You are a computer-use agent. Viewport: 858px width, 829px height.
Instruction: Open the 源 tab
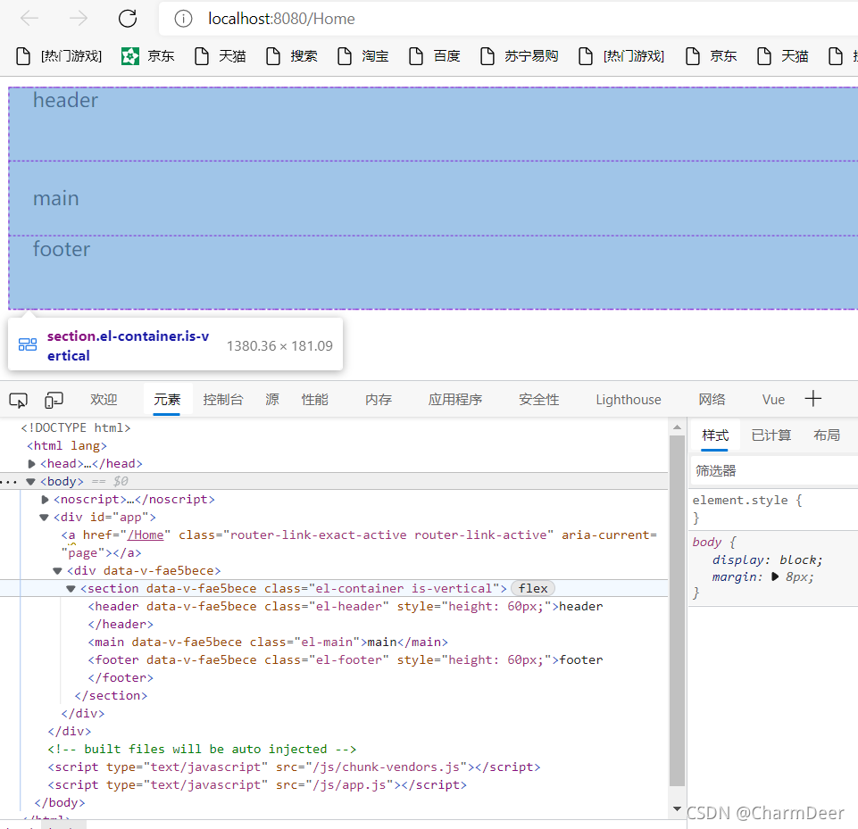[272, 400]
